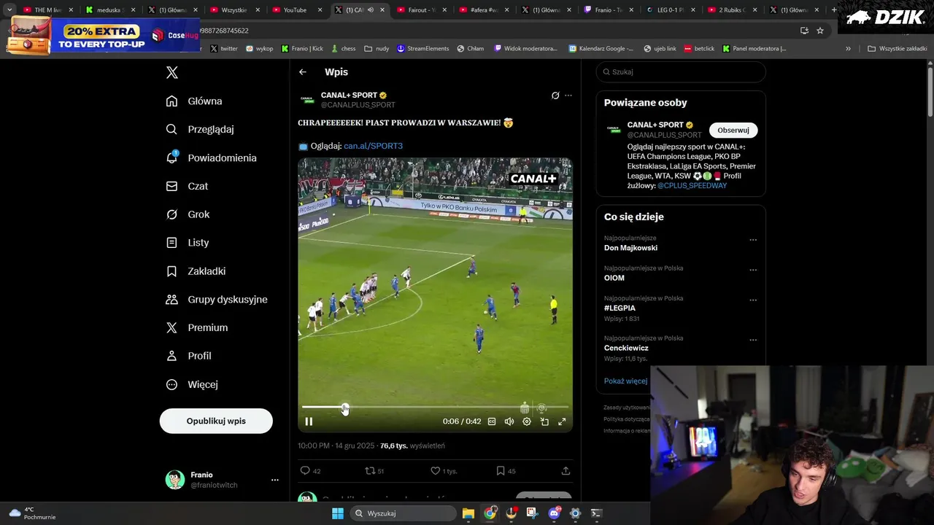Screen dimensions: 934x525
Task: Open Powiadomienia notifications
Action: coord(212,157)
